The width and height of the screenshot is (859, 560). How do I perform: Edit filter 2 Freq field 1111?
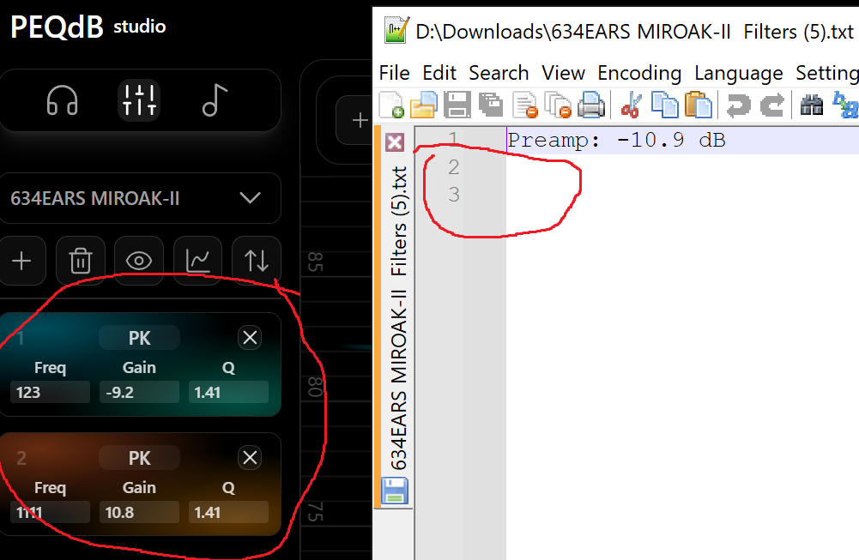point(50,512)
